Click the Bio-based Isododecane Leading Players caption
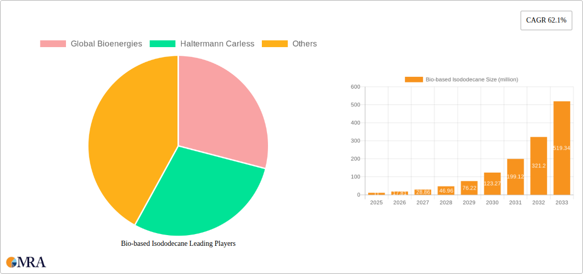This screenshot has width=583, height=274. pos(178,244)
